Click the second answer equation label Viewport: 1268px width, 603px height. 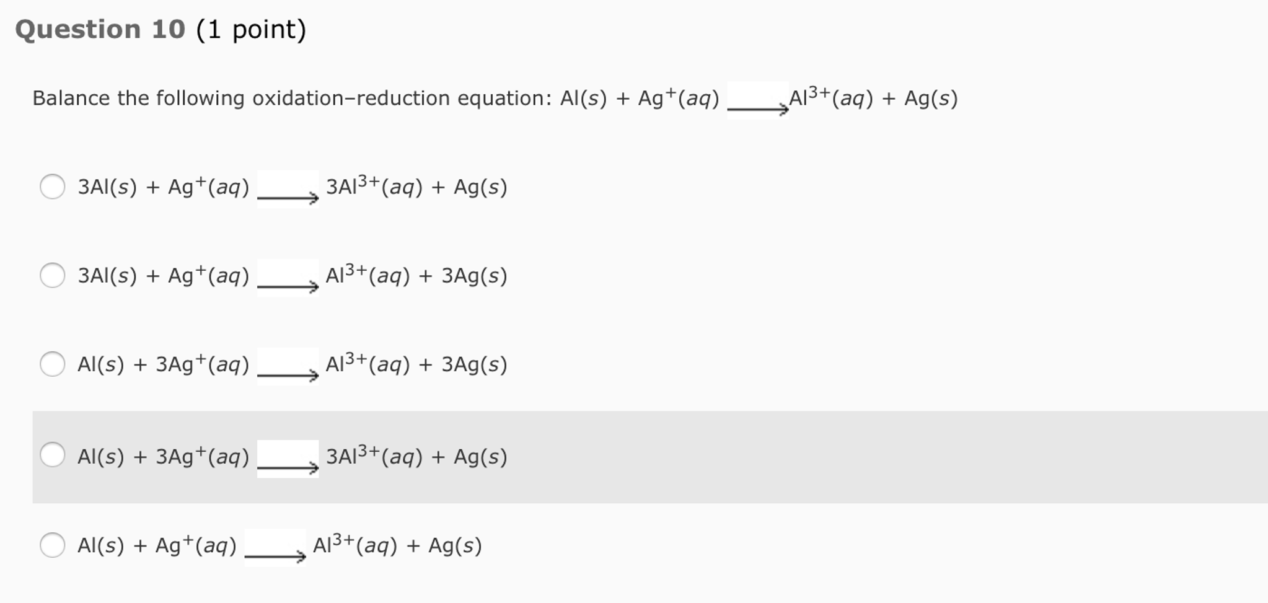(291, 276)
